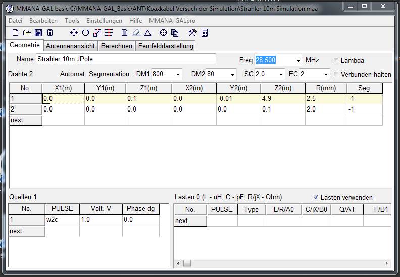Create a new antenna file
Screen dimensions: 400x277
[x=15, y=33]
